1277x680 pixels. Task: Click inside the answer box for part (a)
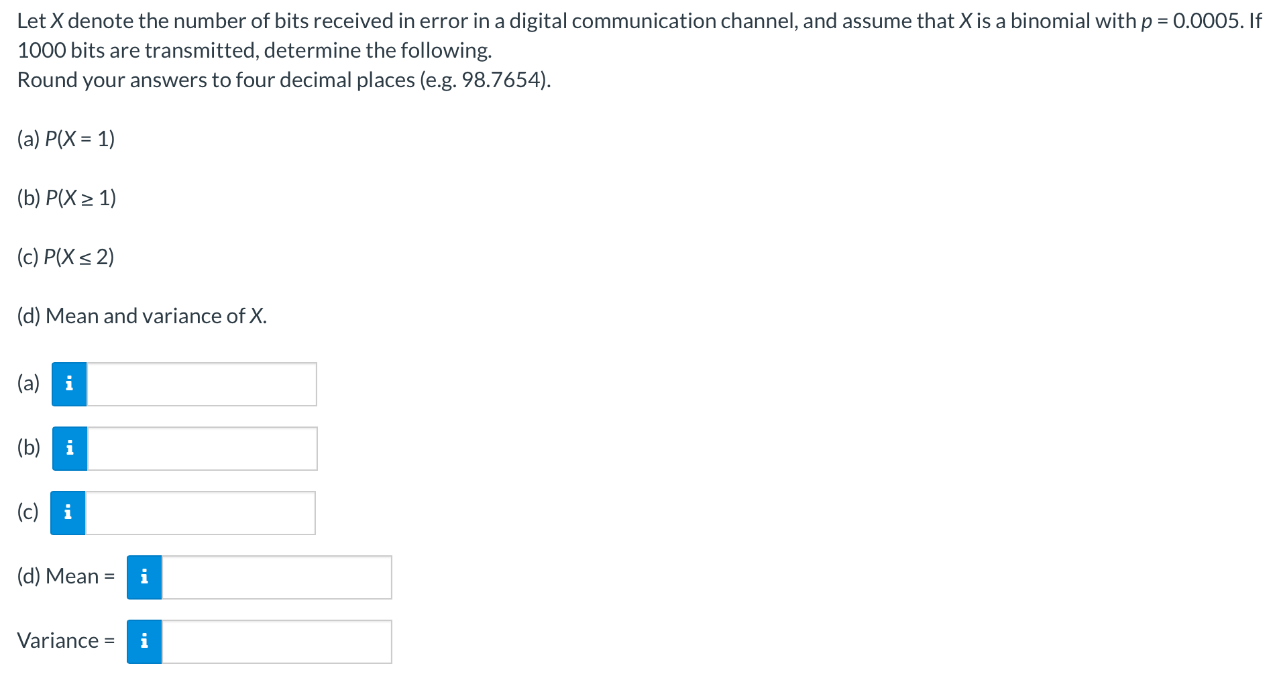pyautogui.click(x=201, y=384)
